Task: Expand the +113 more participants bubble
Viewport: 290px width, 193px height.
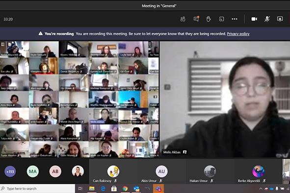Action: (10, 171)
